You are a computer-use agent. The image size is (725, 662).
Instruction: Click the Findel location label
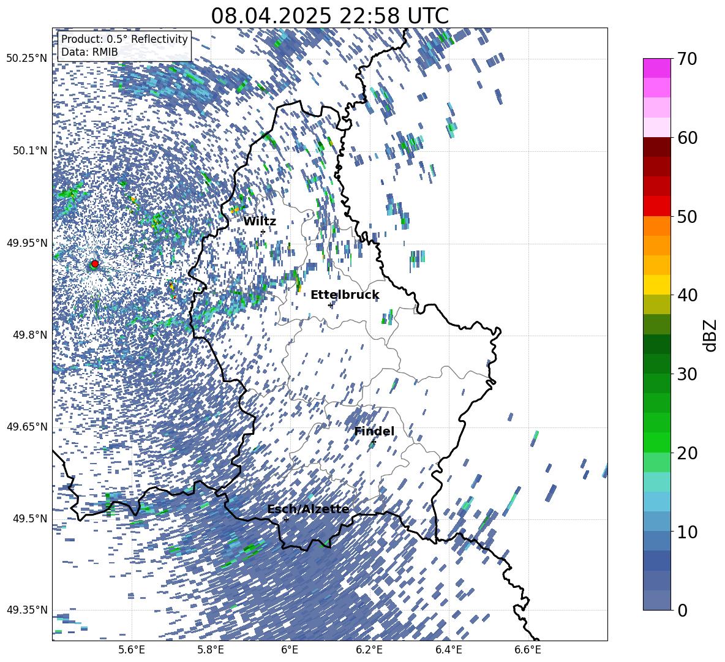pos(374,431)
